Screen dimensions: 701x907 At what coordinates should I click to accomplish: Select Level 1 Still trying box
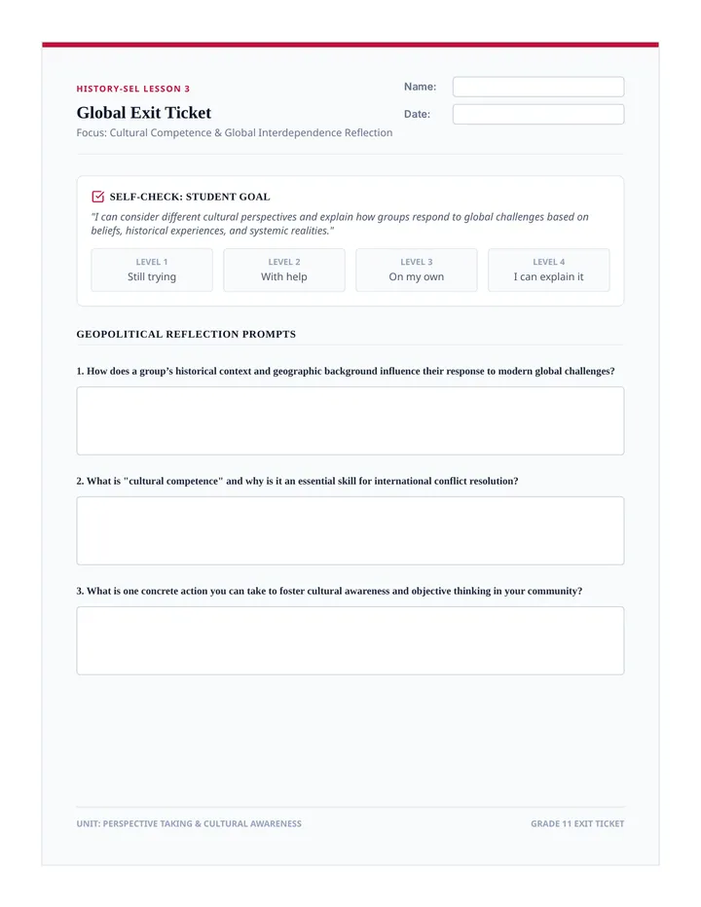pyautogui.click(x=152, y=271)
